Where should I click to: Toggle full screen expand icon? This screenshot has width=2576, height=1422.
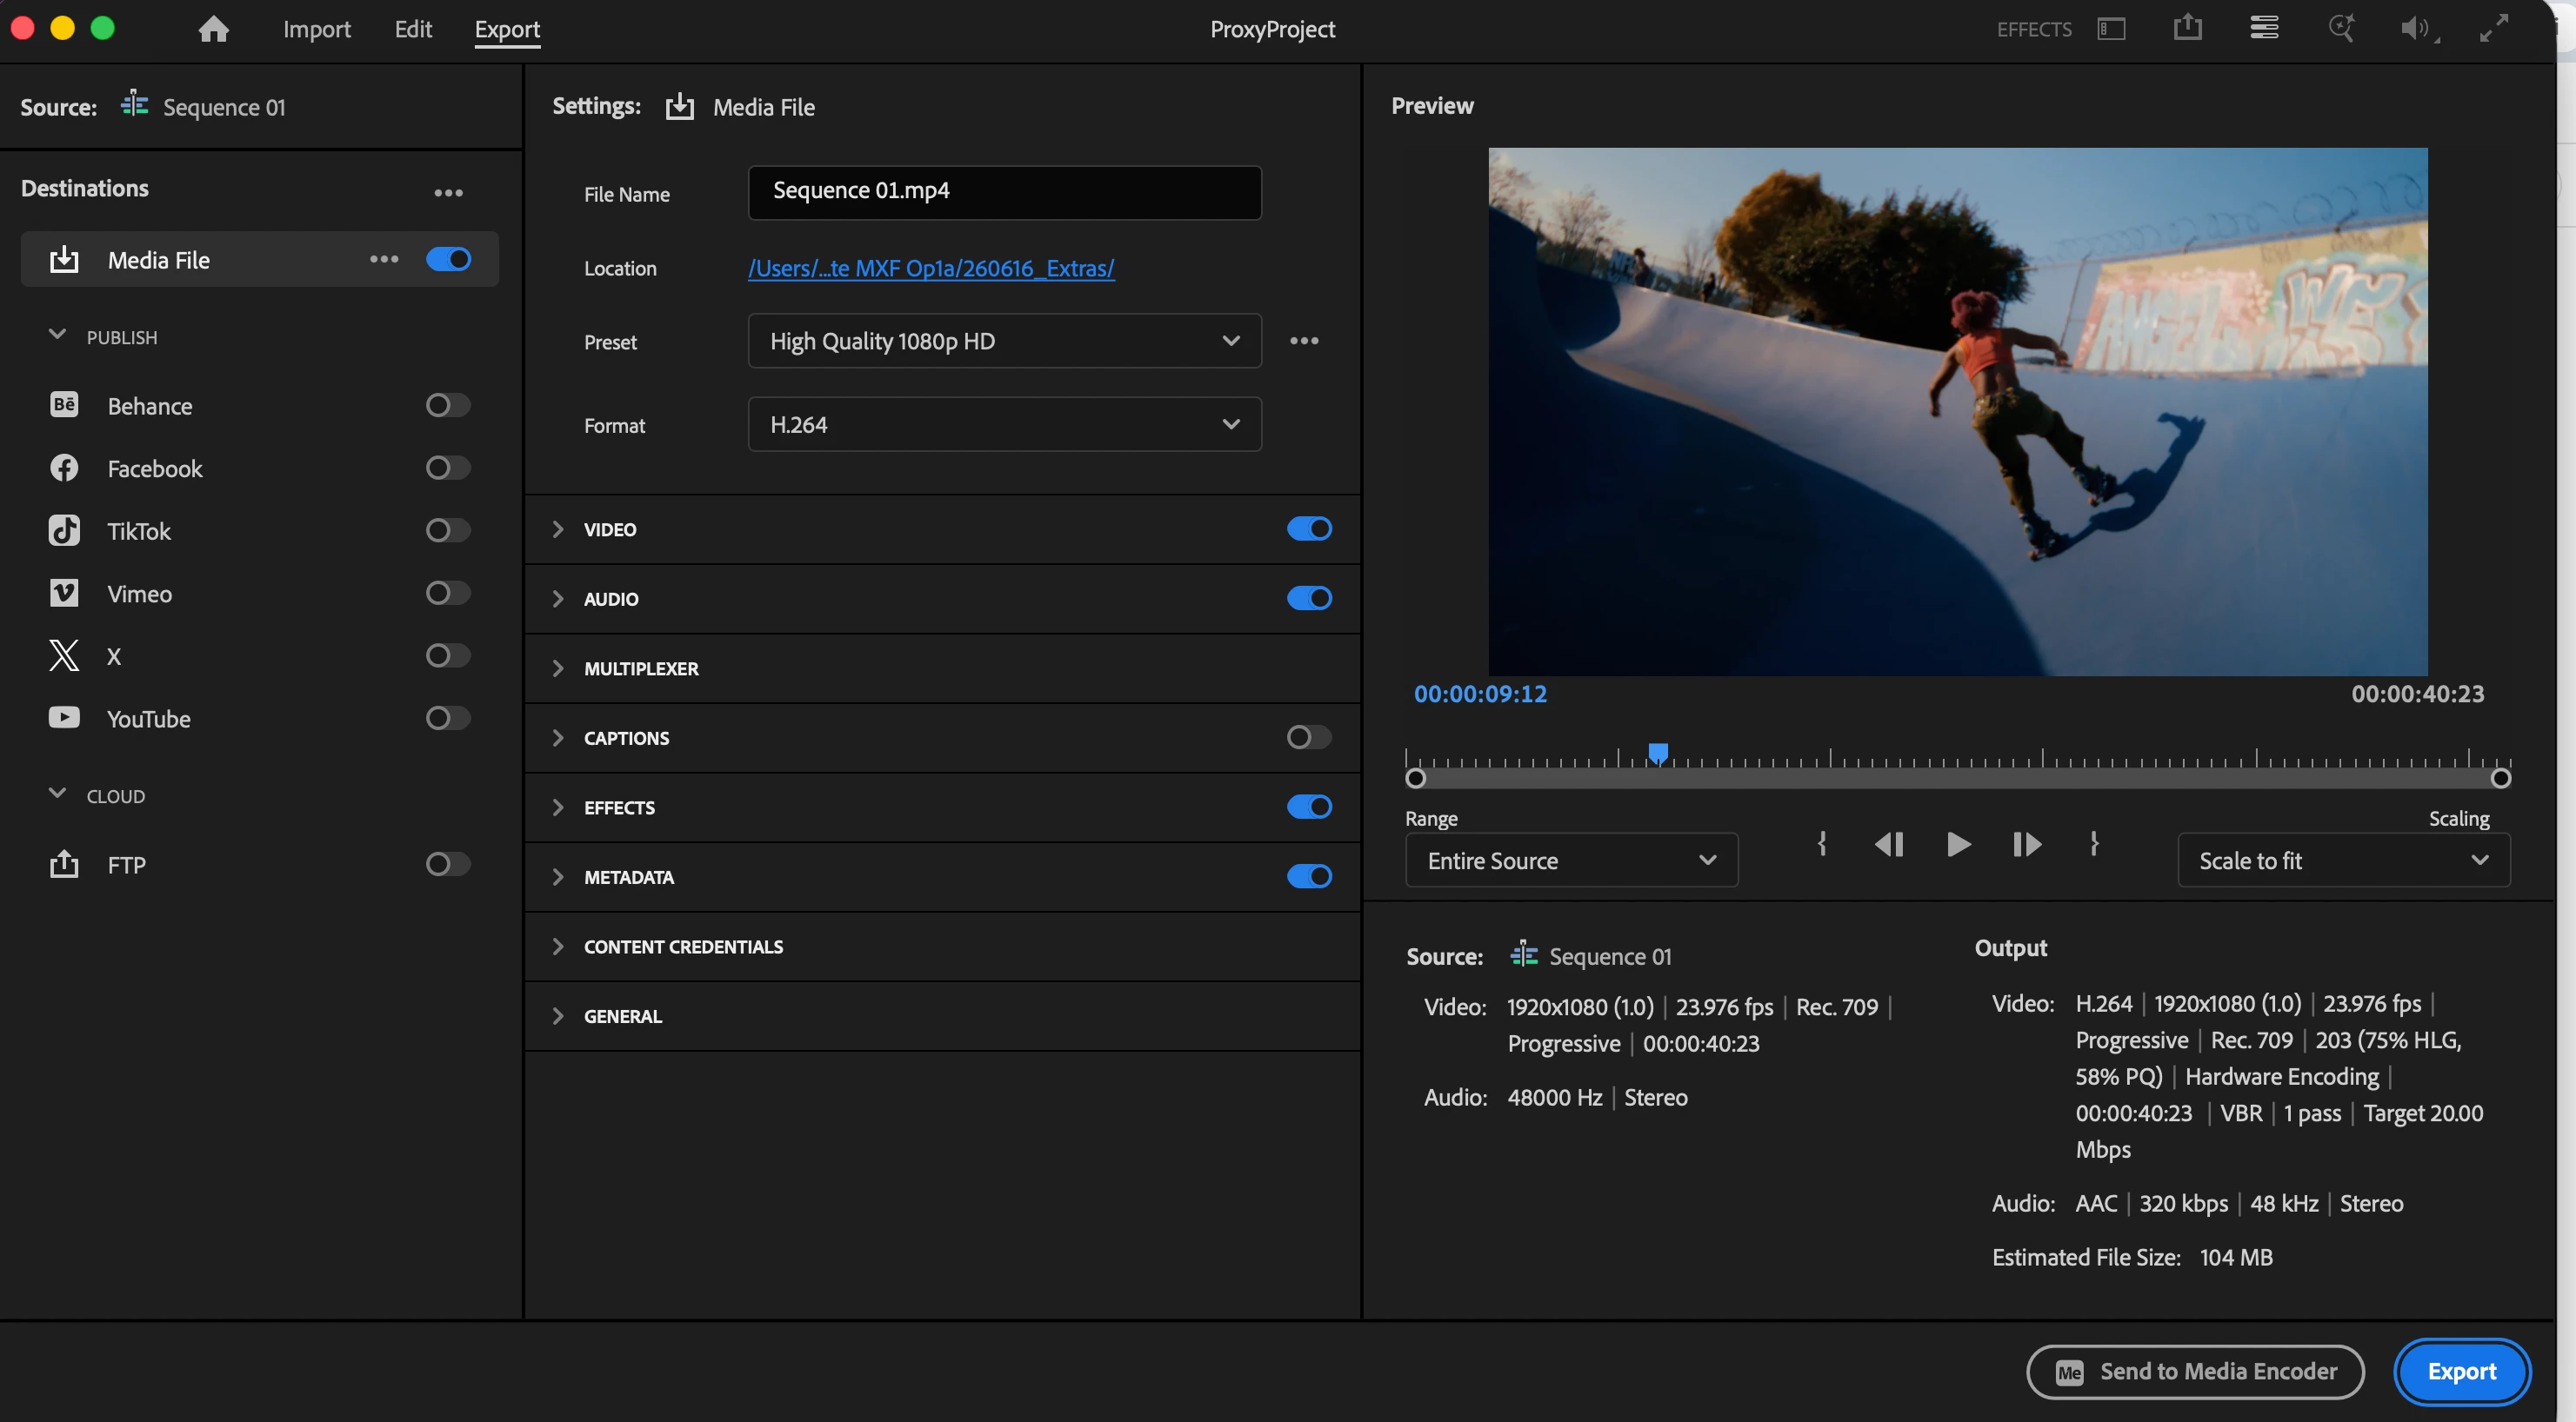point(2493,28)
